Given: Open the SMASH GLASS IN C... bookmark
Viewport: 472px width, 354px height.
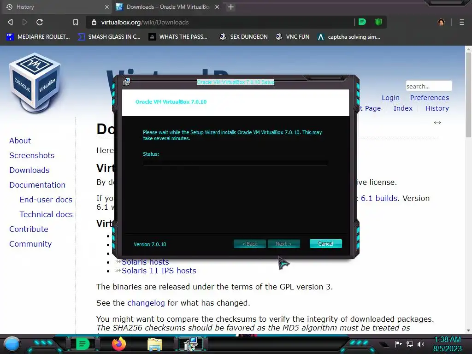Looking at the screenshot, I should click(x=109, y=37).
